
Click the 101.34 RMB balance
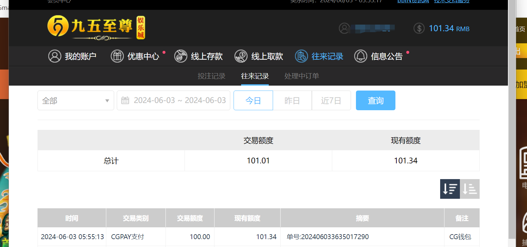click(449, 29)
